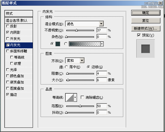Click the 不透明度 opacity slider handle

click(76, 30)
